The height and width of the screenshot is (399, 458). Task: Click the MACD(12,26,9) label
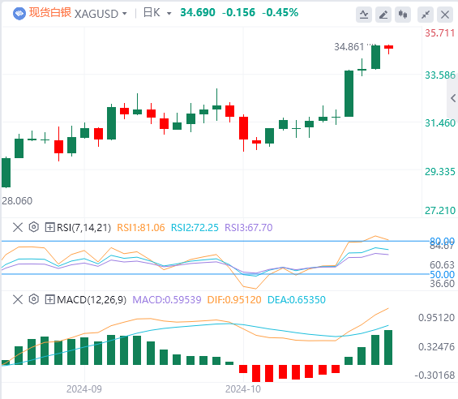(92, 299)
